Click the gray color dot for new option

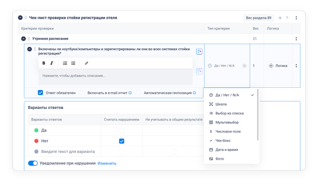pyautogui.click(x=36, y=151)
